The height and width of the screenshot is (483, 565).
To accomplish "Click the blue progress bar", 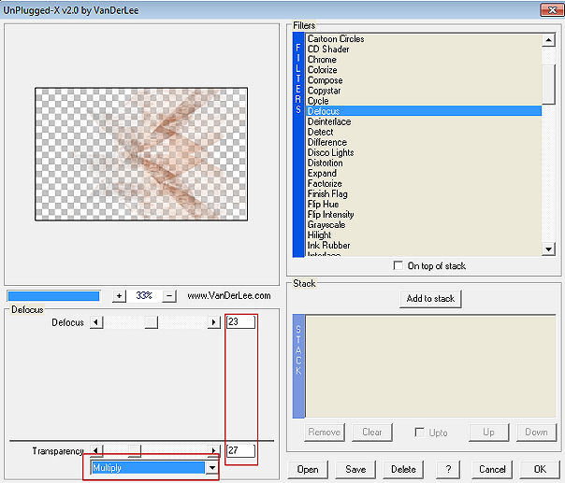I will (53, 296).
